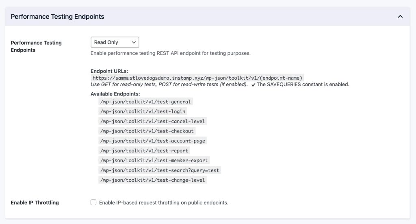This screenshot has width=416, height=224.
Task: Select the test-change-level endpoint path
Action: pyautogui.click(x=152, y=180)
